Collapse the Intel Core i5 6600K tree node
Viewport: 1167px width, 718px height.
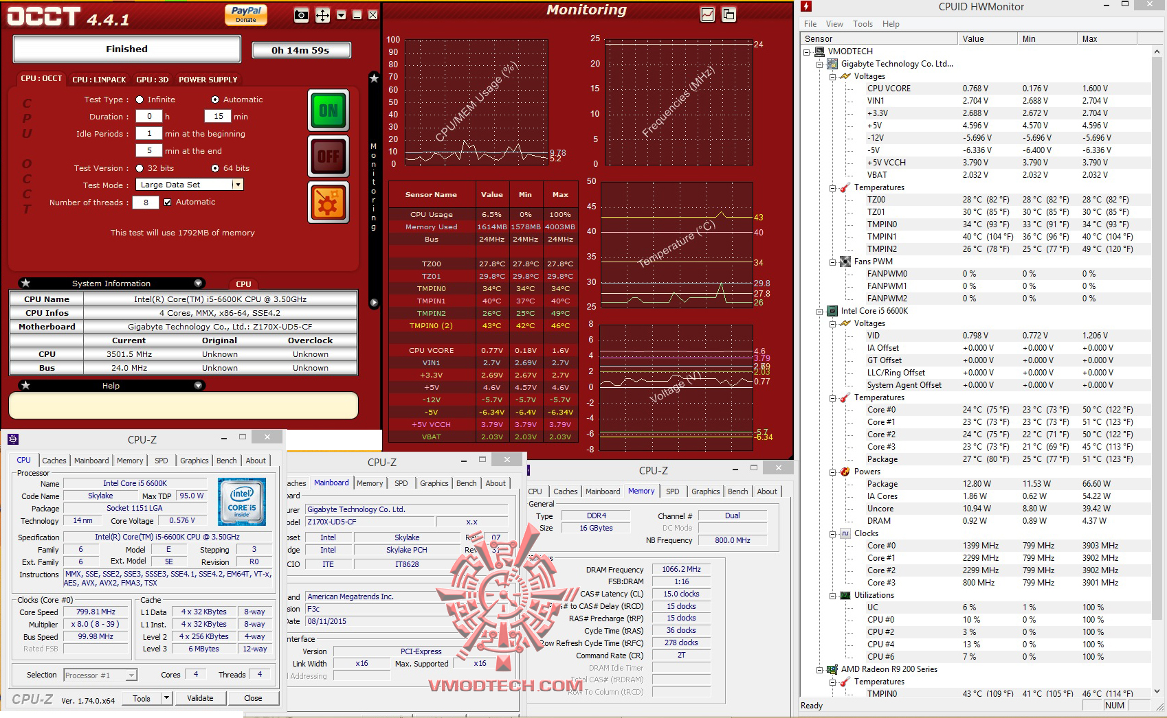tap(820, 311)
